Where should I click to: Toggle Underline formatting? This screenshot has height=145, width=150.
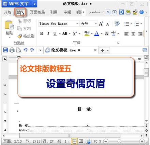(55, 33)
